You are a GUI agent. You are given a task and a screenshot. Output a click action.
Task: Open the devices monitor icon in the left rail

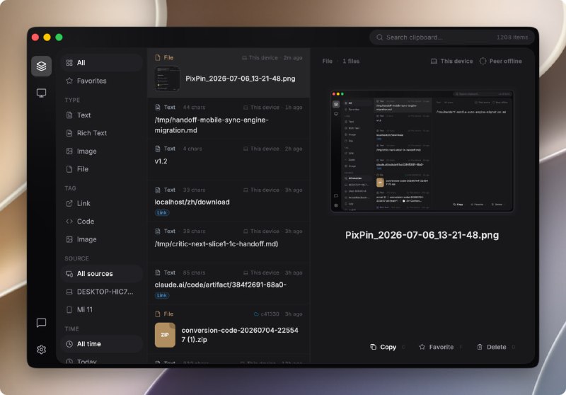point(41,93)
